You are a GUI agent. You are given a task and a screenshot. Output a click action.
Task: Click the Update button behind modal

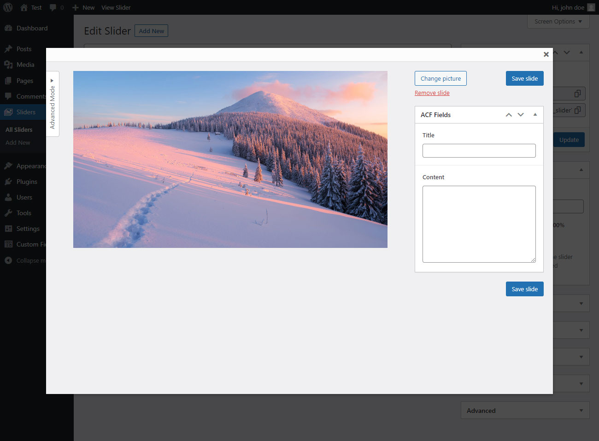click(x=569, y=140)
